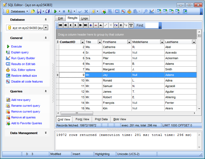The image size is (205, 159).
Task: Open the Databases toolbar button
Action: [x=17, y=11]
